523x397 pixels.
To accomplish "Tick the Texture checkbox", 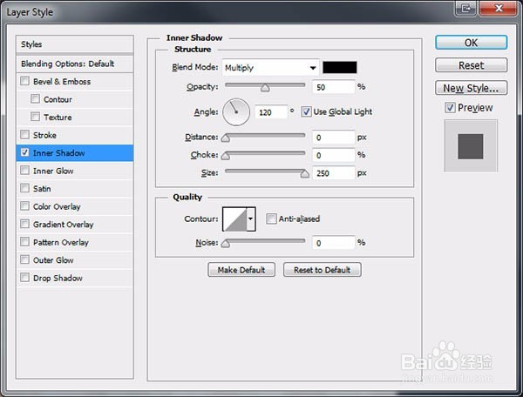I will [x=35, y=117].
